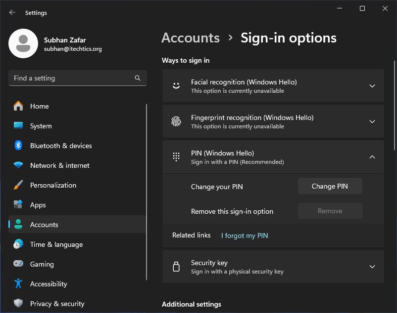Viewport: 397px width, 313px height.
Task: Click the Accessibility figure icon
Action: coord(18,283)
